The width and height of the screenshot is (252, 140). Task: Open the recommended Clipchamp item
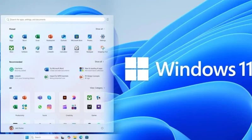(18, 69)
